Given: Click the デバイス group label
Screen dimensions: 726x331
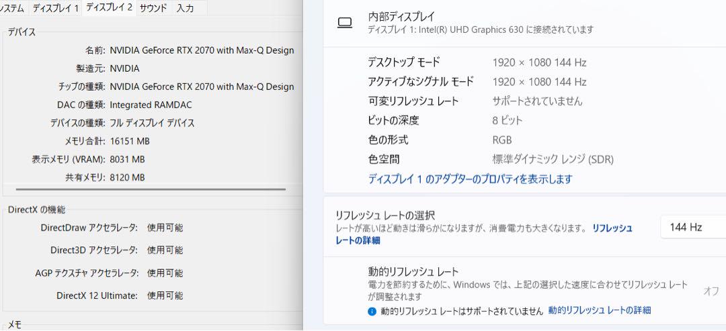Looking at the screenshot, I should coord(22,32).
